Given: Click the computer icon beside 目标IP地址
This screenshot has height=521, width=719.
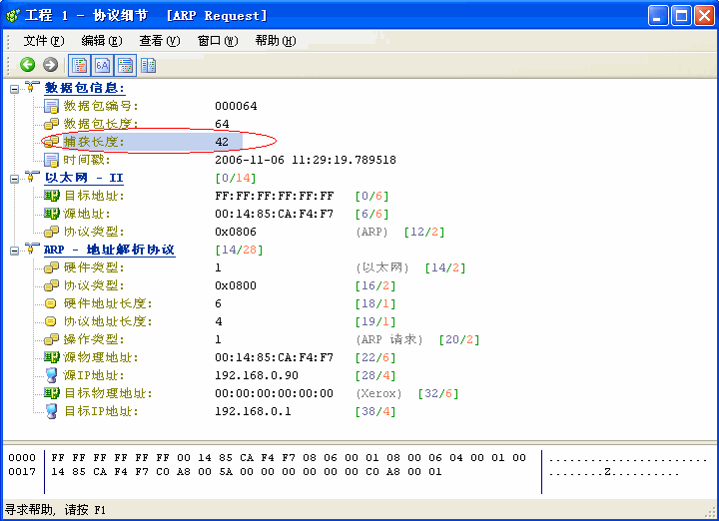Looking at the screenshot, I should (51, 411).
